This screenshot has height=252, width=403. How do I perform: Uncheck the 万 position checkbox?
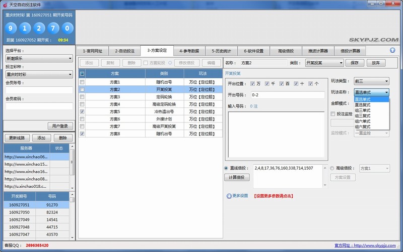tap(252, 83)
